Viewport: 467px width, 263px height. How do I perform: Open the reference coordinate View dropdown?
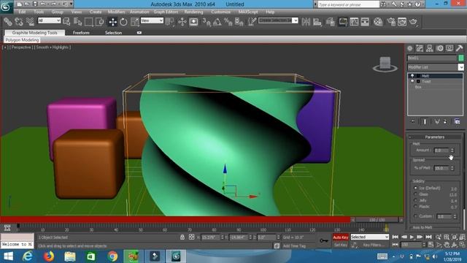tap(152, 20)
